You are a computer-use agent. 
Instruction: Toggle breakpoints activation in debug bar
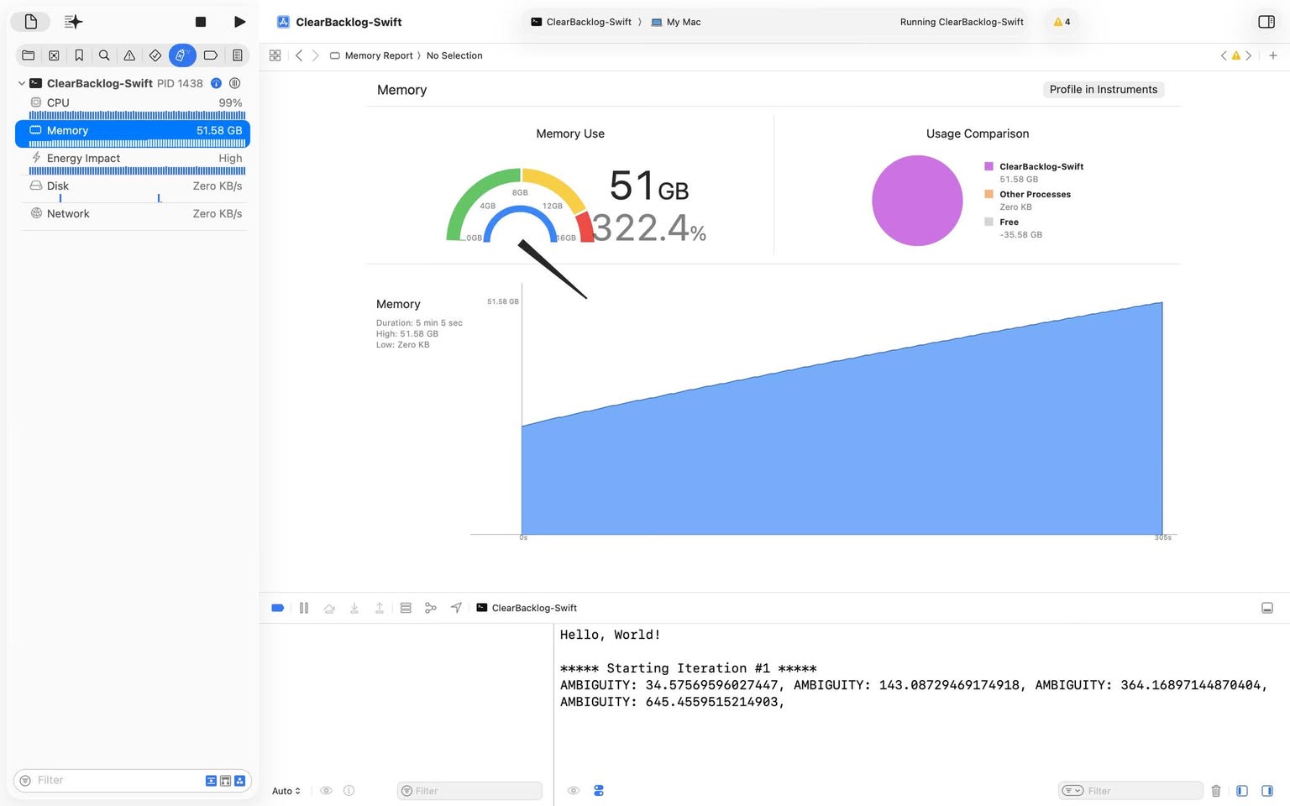[x=278, y=608]
